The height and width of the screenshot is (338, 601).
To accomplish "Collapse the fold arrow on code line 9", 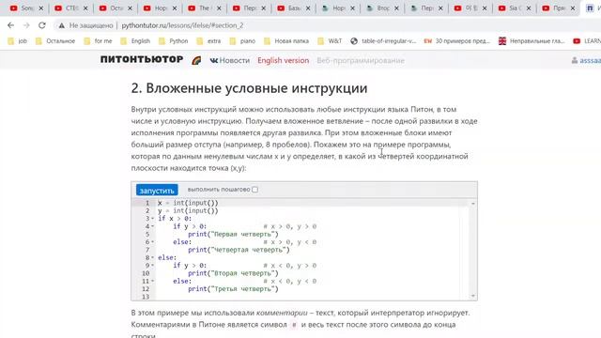I will [152, 266].
